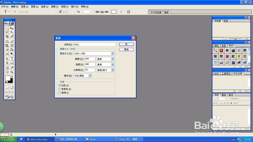Select the Dodge tool

12,54
